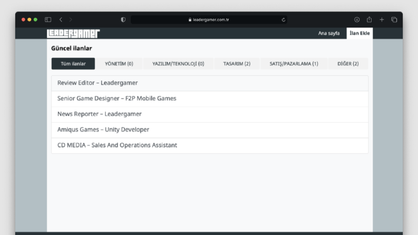Open Amiqus Games – Unity Developer listing

pos(210,130)
